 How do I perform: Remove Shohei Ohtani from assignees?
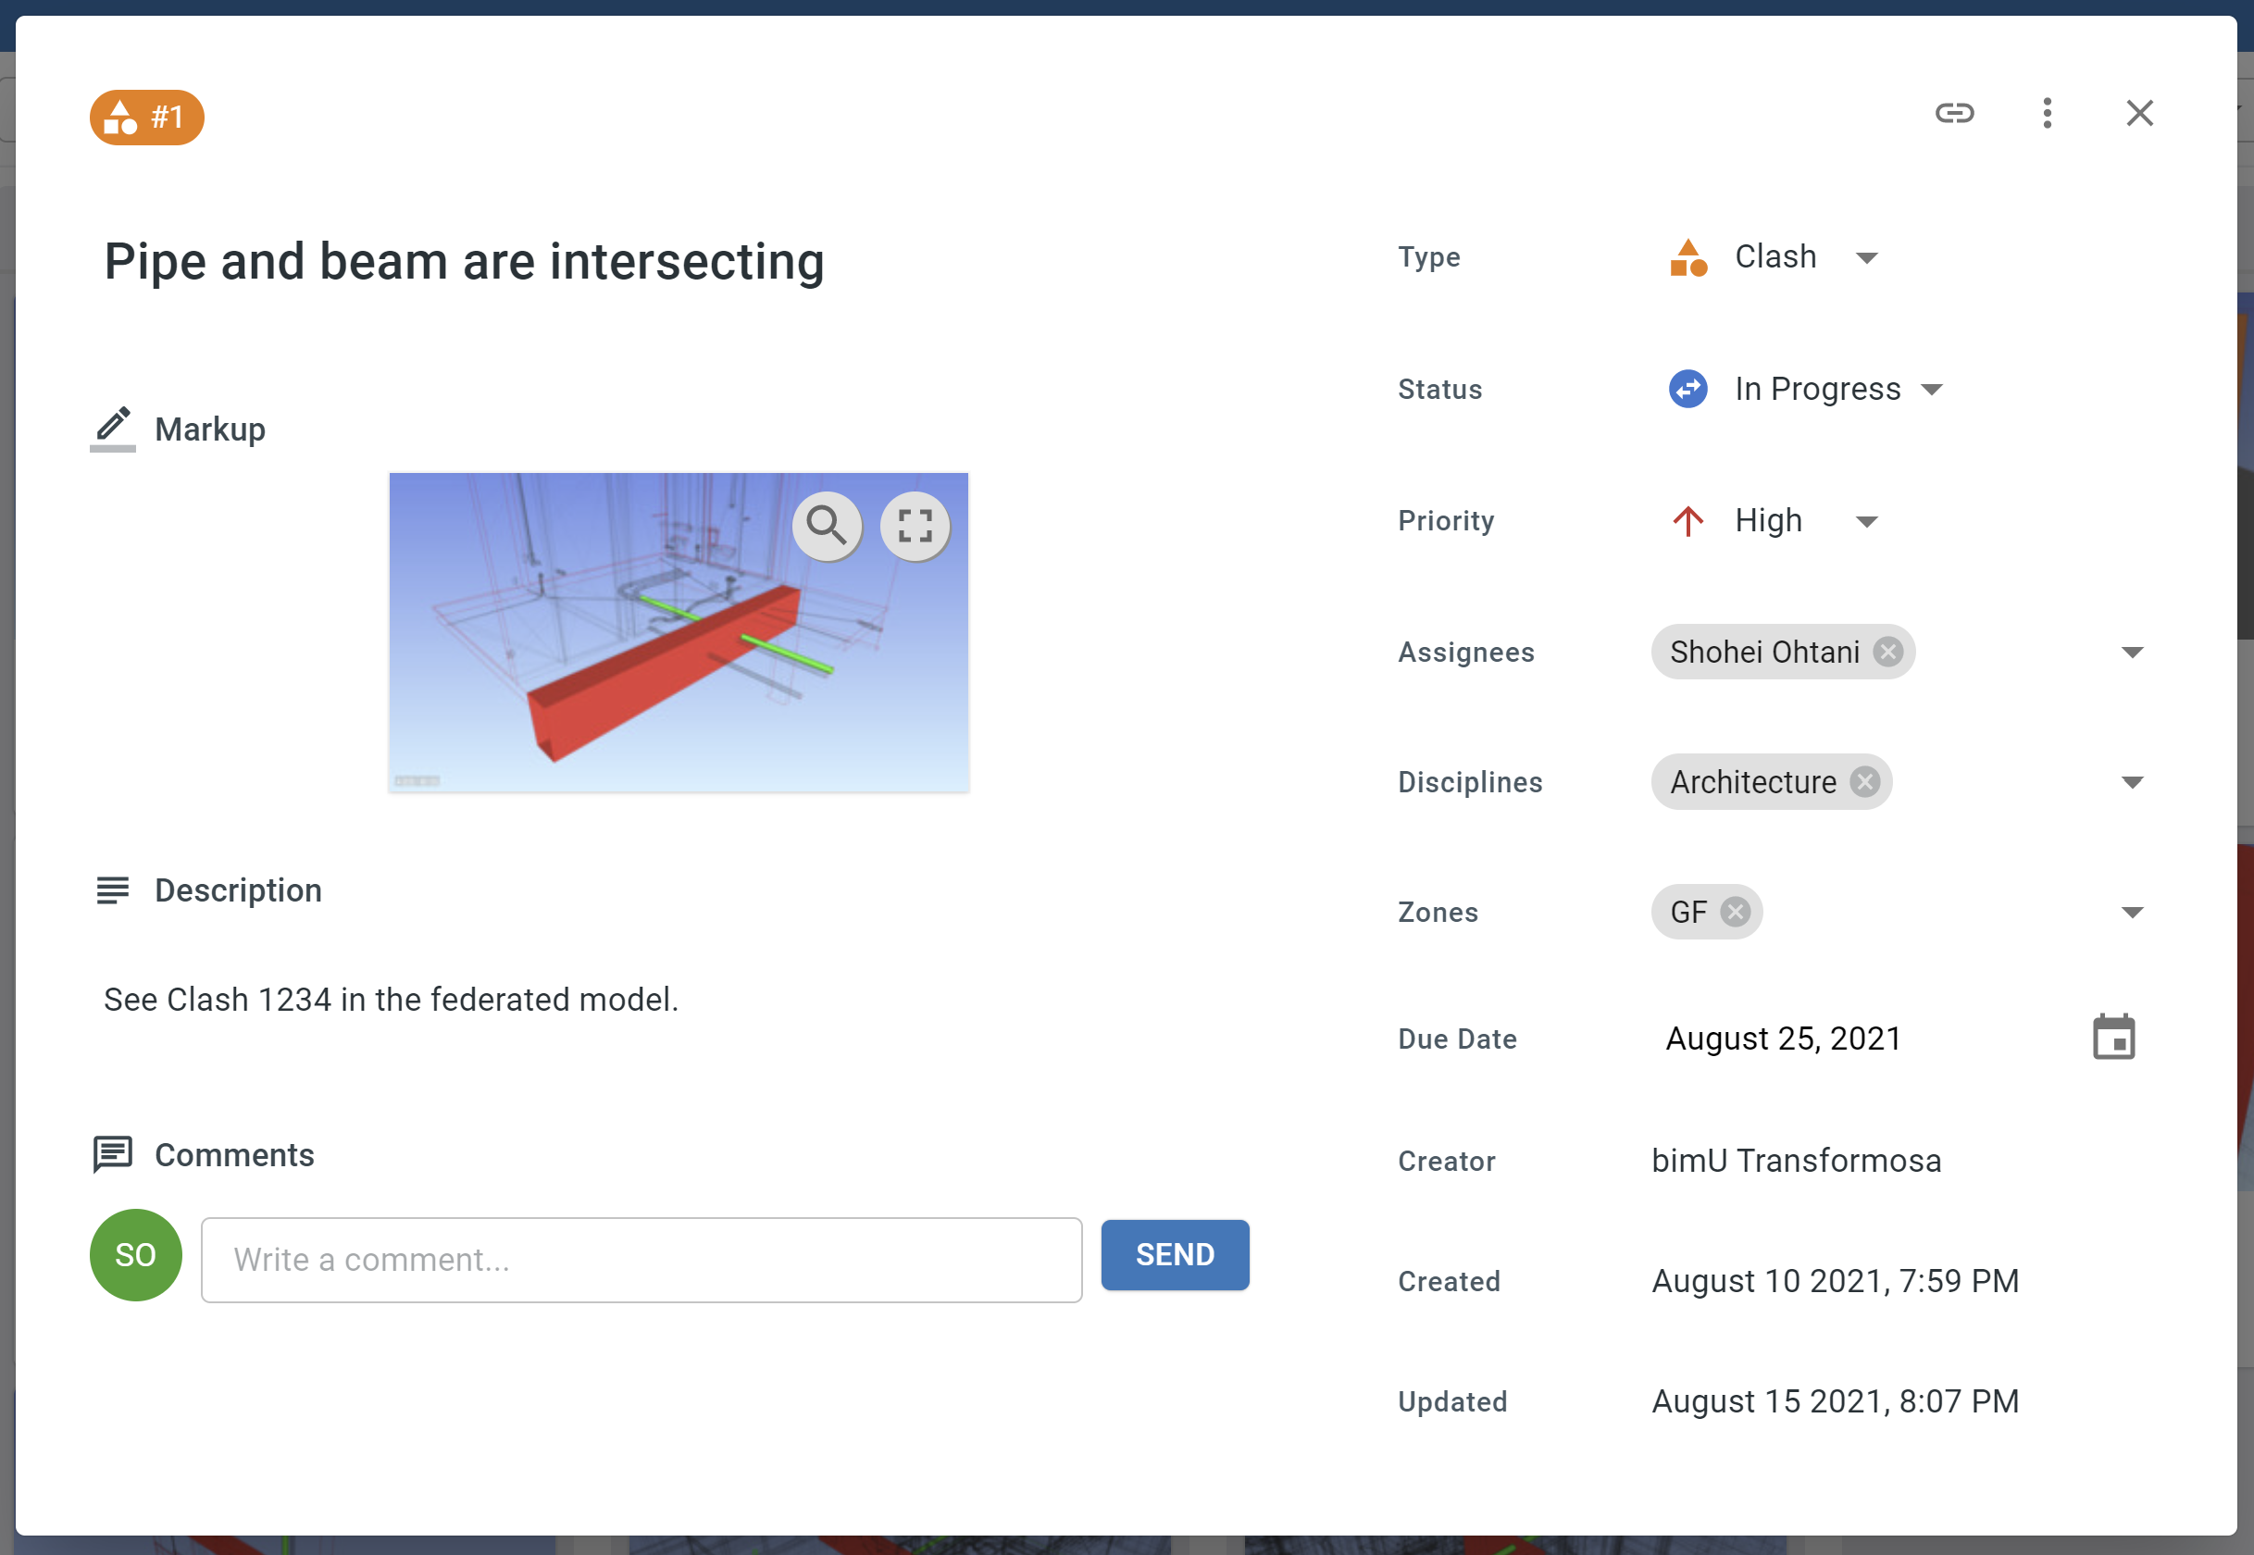(x=1887, y=651)
